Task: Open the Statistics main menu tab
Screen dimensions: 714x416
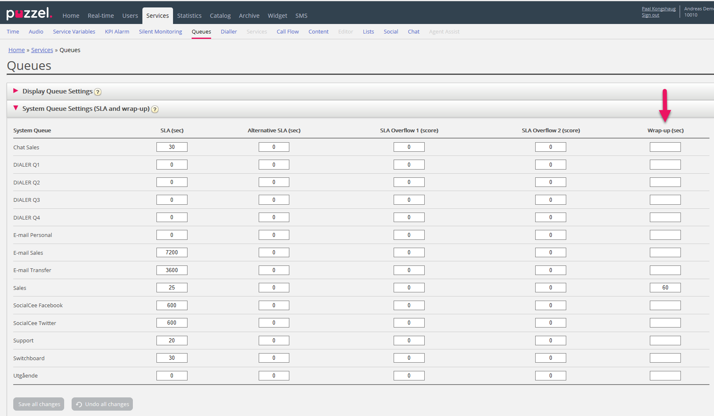Action: (x=189, y=16)
